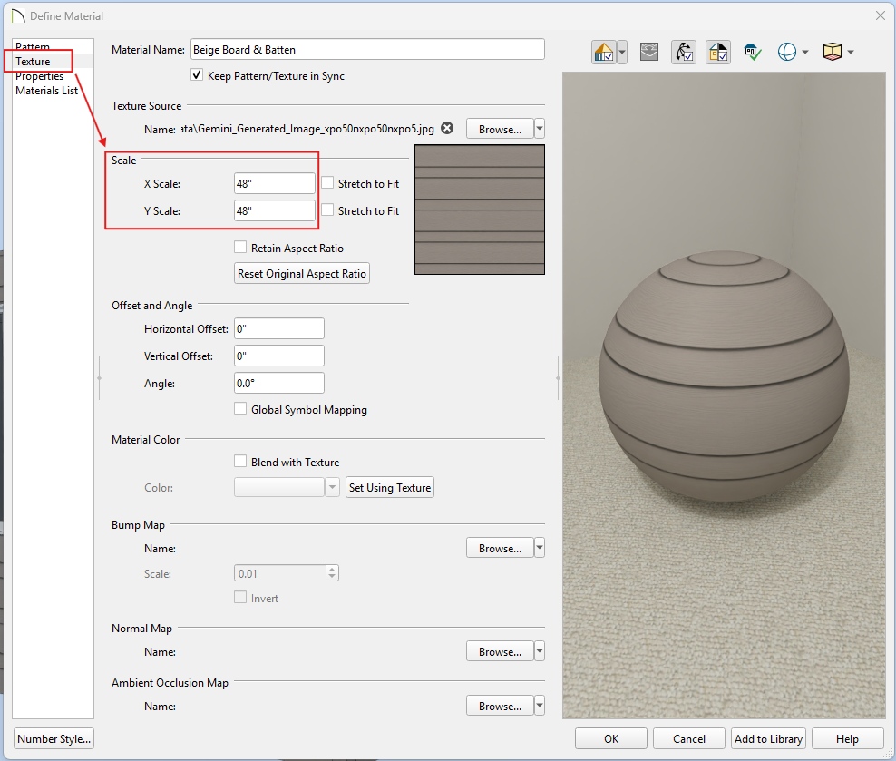Click the X Scale input field
Image resolution: width=896 pixels, height=761 pixels.
tap(274, 183)
